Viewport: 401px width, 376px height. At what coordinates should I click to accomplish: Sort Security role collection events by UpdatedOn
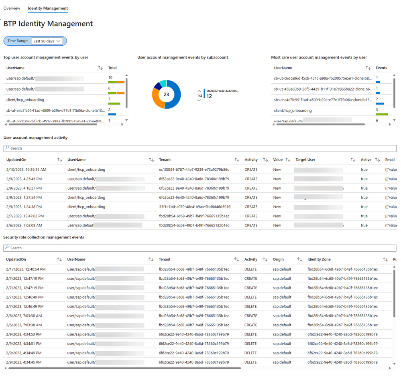(59, 259)
